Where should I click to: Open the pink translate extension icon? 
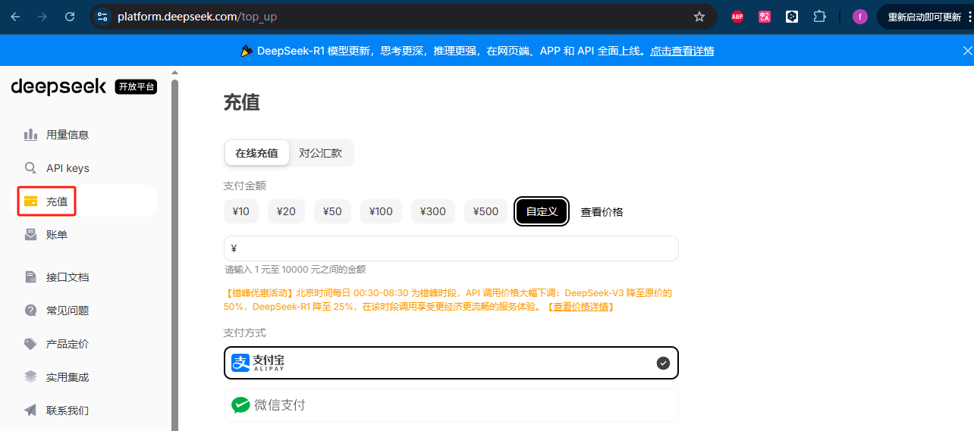[x=765, y=17]
